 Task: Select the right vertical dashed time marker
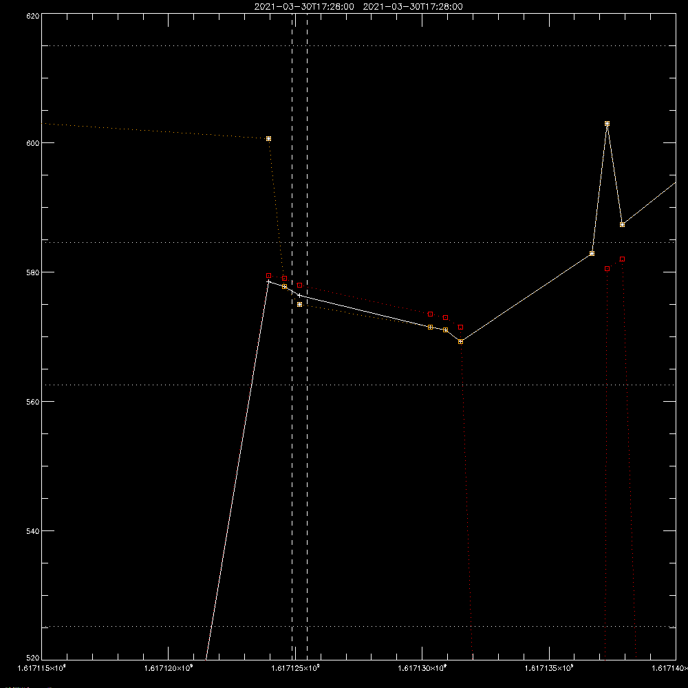(307, 336)
